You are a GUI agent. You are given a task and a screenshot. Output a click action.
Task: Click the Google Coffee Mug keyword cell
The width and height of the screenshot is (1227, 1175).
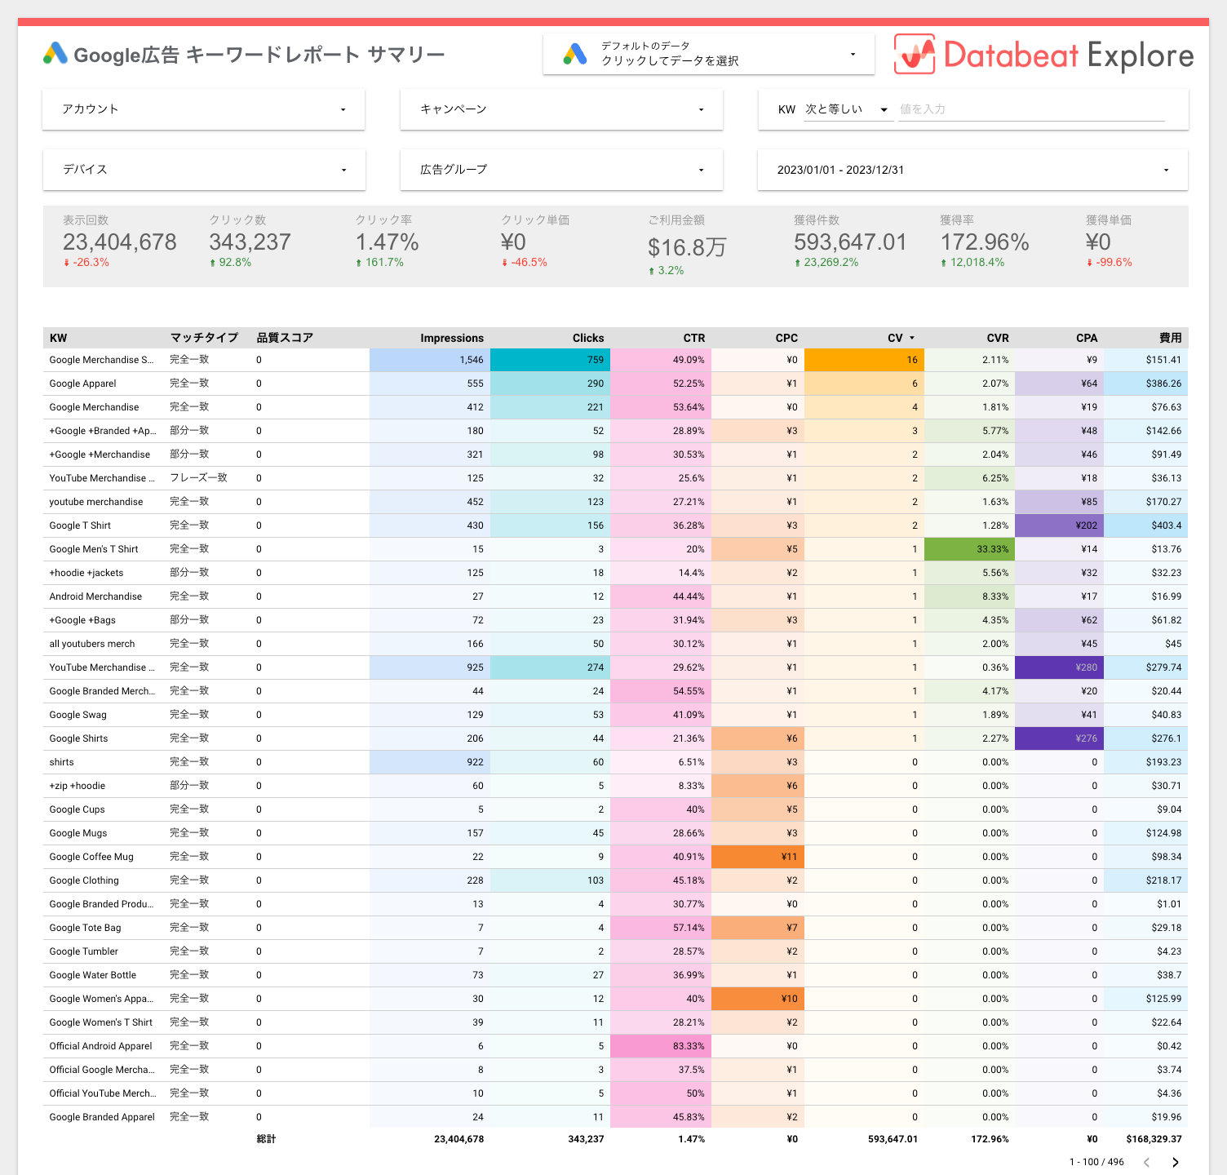91,857
